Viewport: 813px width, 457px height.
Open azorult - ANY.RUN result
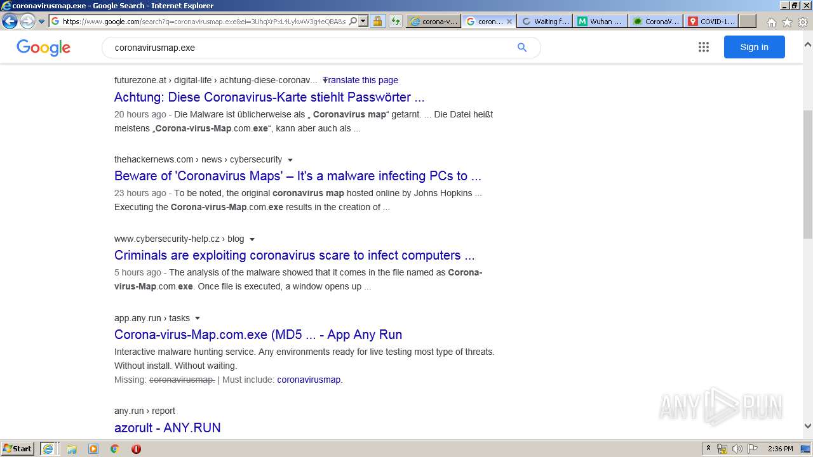point(168,428)
